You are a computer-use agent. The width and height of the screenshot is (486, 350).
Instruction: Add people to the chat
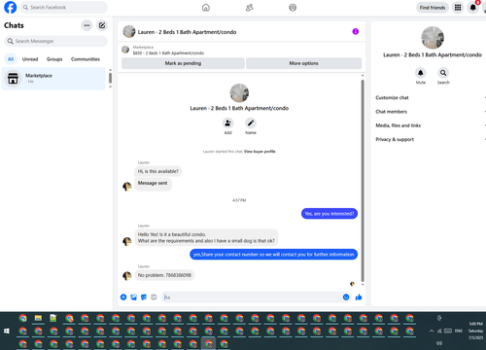tap(227, 123)
